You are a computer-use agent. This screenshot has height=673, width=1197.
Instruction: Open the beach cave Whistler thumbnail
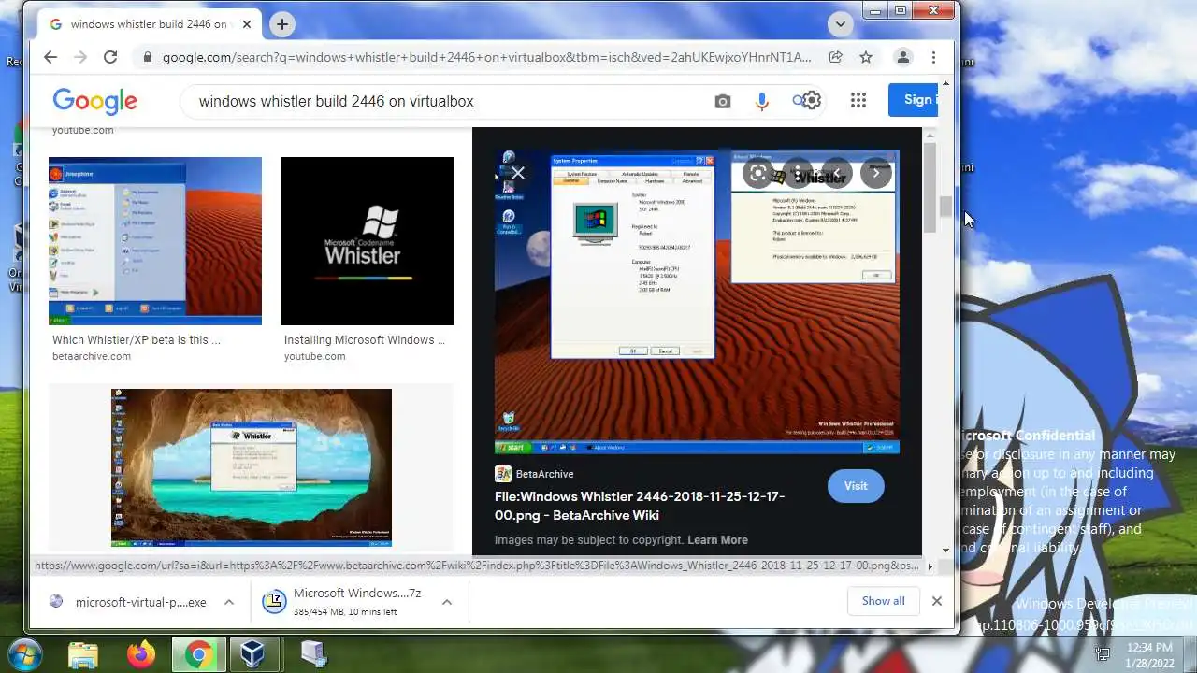click(x=252, y=468)
